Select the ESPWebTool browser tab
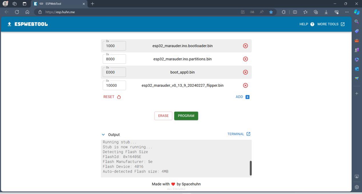 57,4
